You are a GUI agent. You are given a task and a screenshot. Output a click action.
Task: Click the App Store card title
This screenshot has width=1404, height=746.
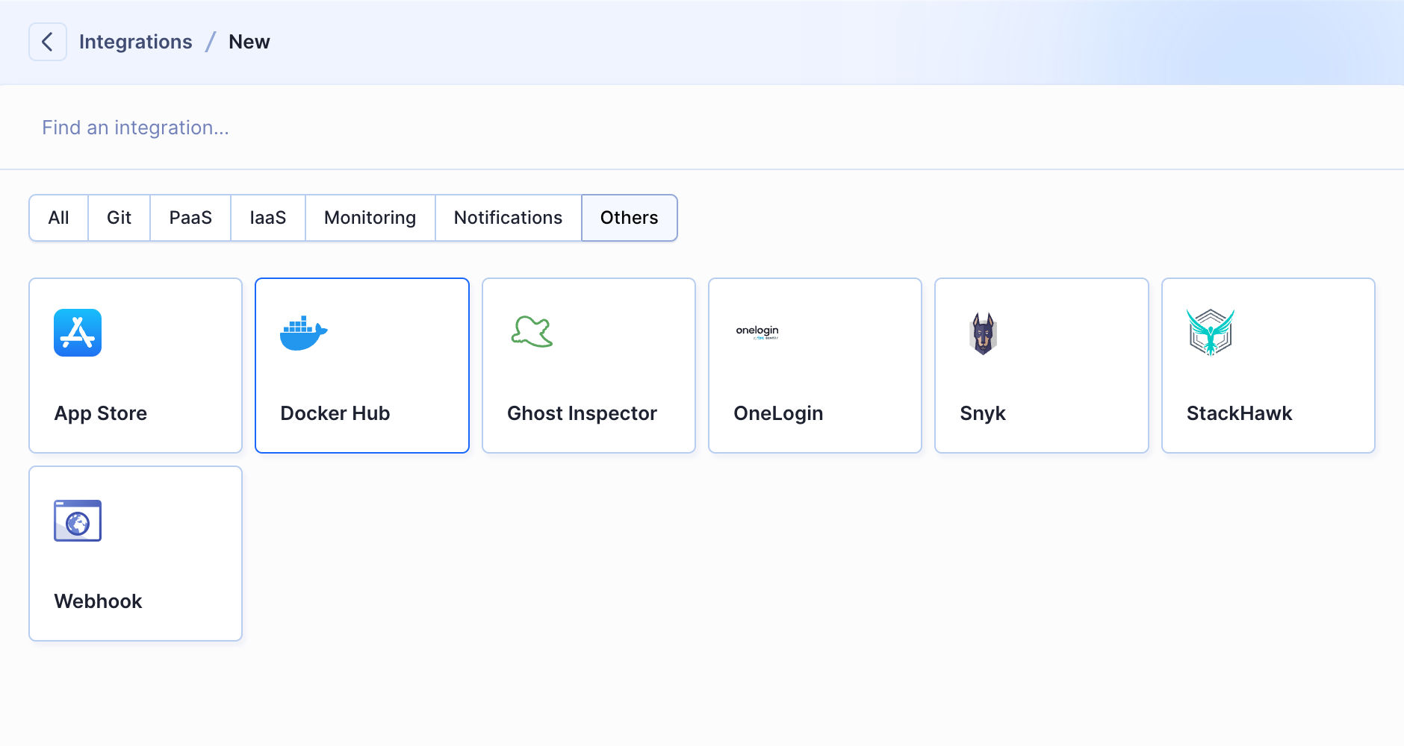point(101,413)
